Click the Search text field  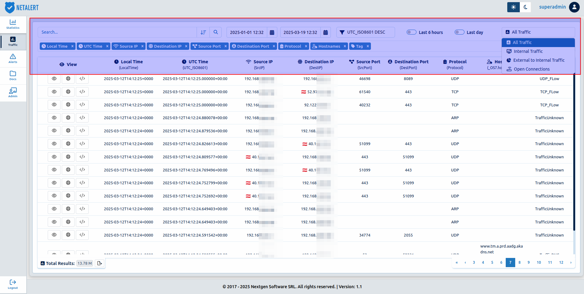tap(117, 32)
